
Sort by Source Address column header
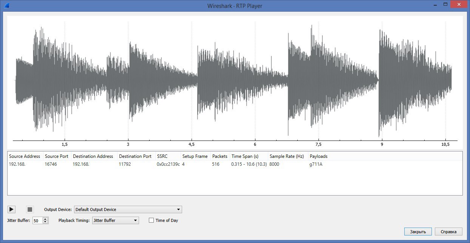[x=25, y=156]
